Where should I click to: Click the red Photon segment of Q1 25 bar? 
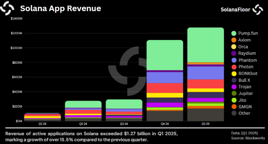pyautogui.click(x=206, y=84)
